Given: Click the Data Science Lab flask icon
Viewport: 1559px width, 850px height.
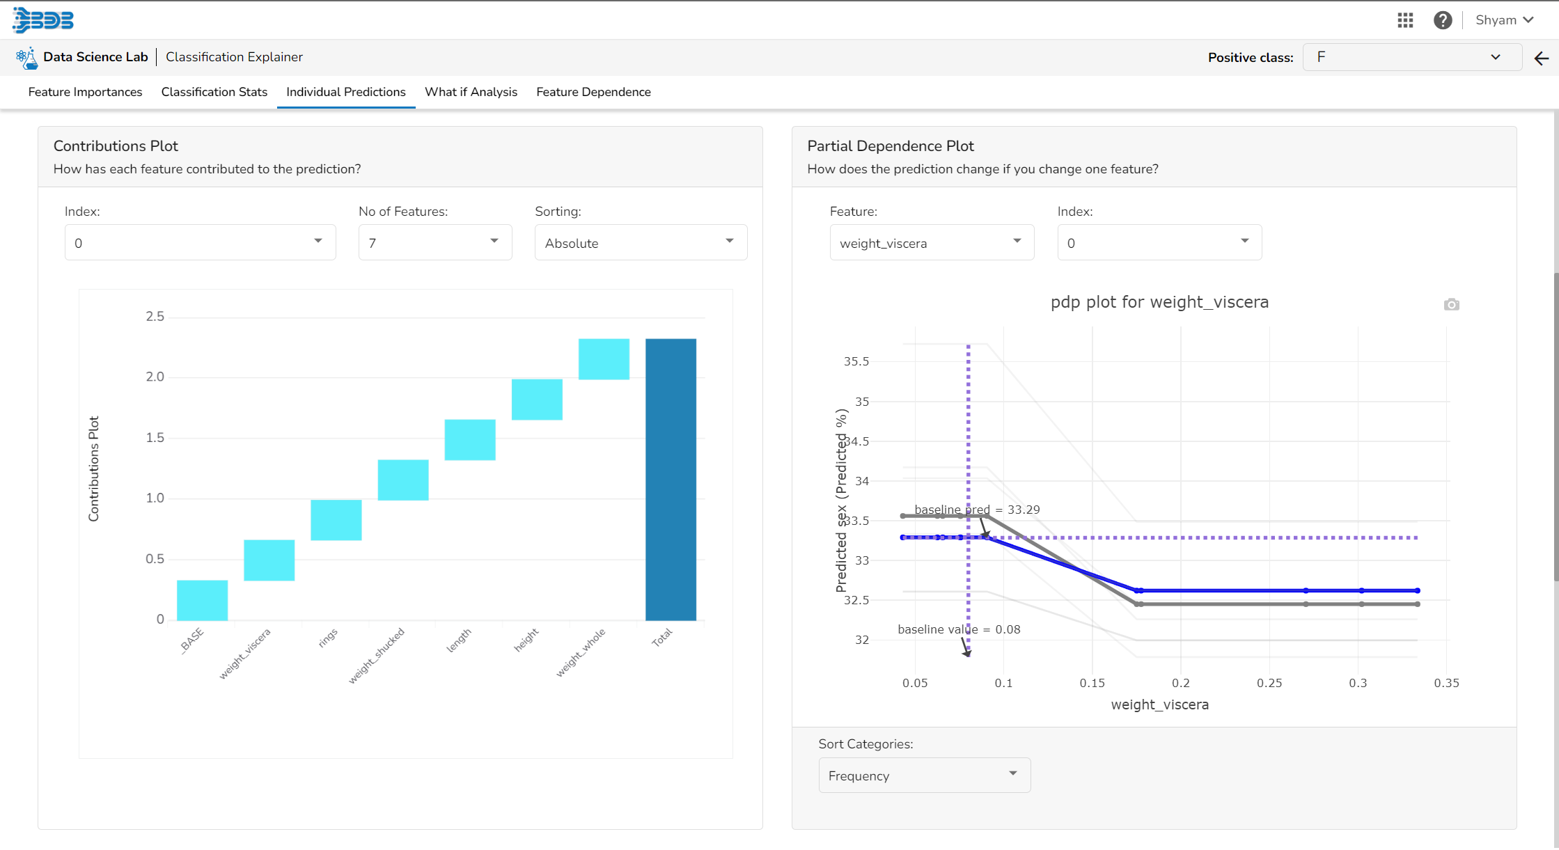Looking at the screenshot, I should click(26, 58).
